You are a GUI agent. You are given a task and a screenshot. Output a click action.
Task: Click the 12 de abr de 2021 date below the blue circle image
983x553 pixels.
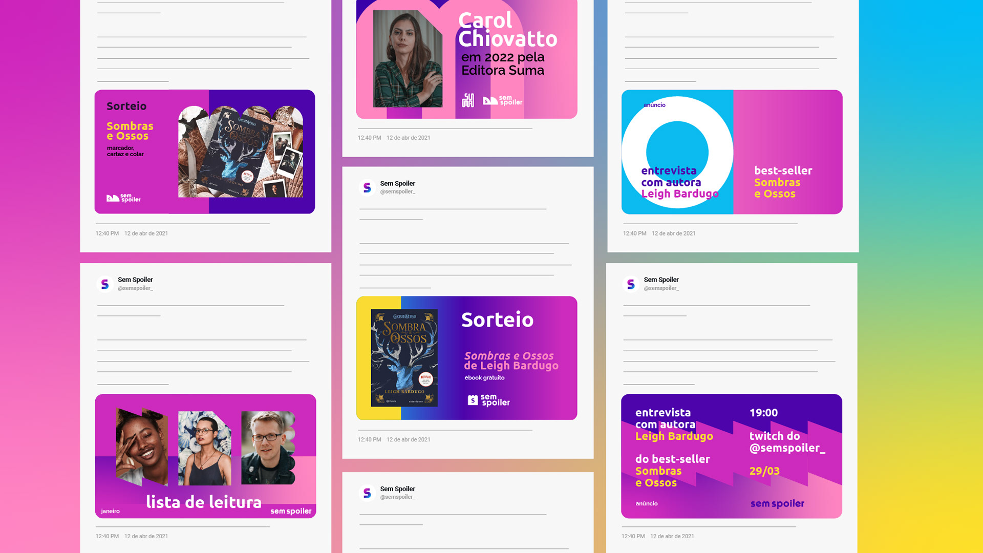674,233
